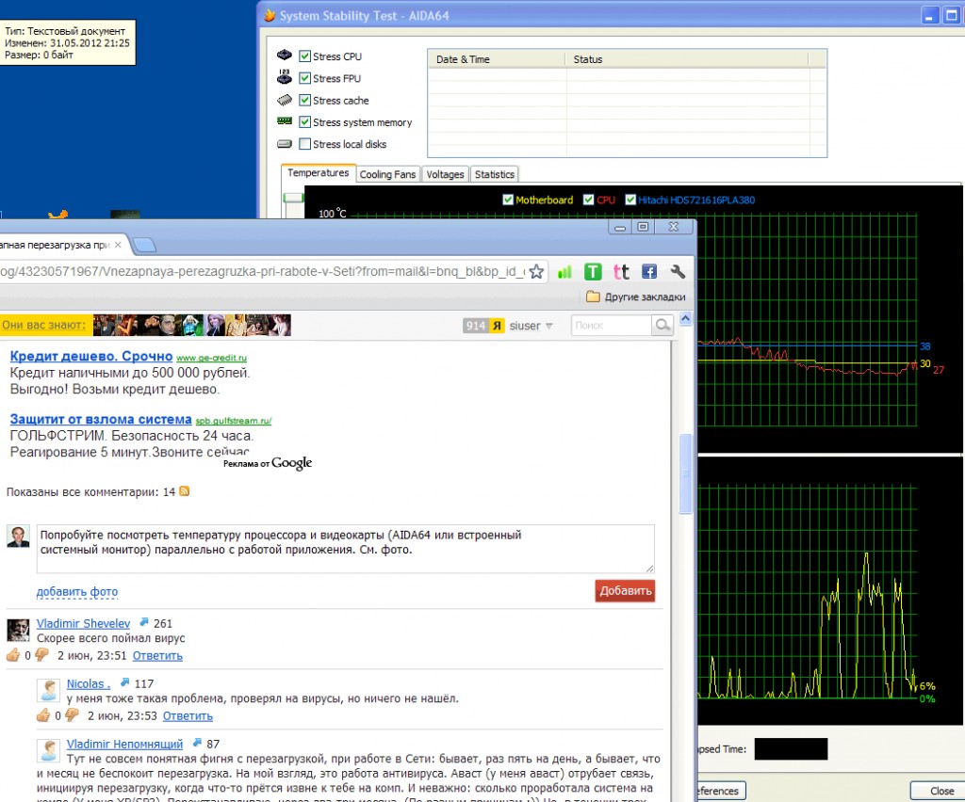Open the browser wrench settings menu
965x802 pixels.
pyautogui.click(x=678, y=272)
